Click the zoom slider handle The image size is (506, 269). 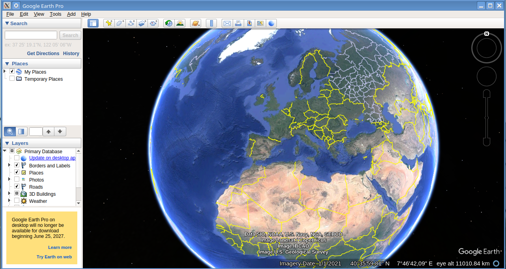point(487,118)
